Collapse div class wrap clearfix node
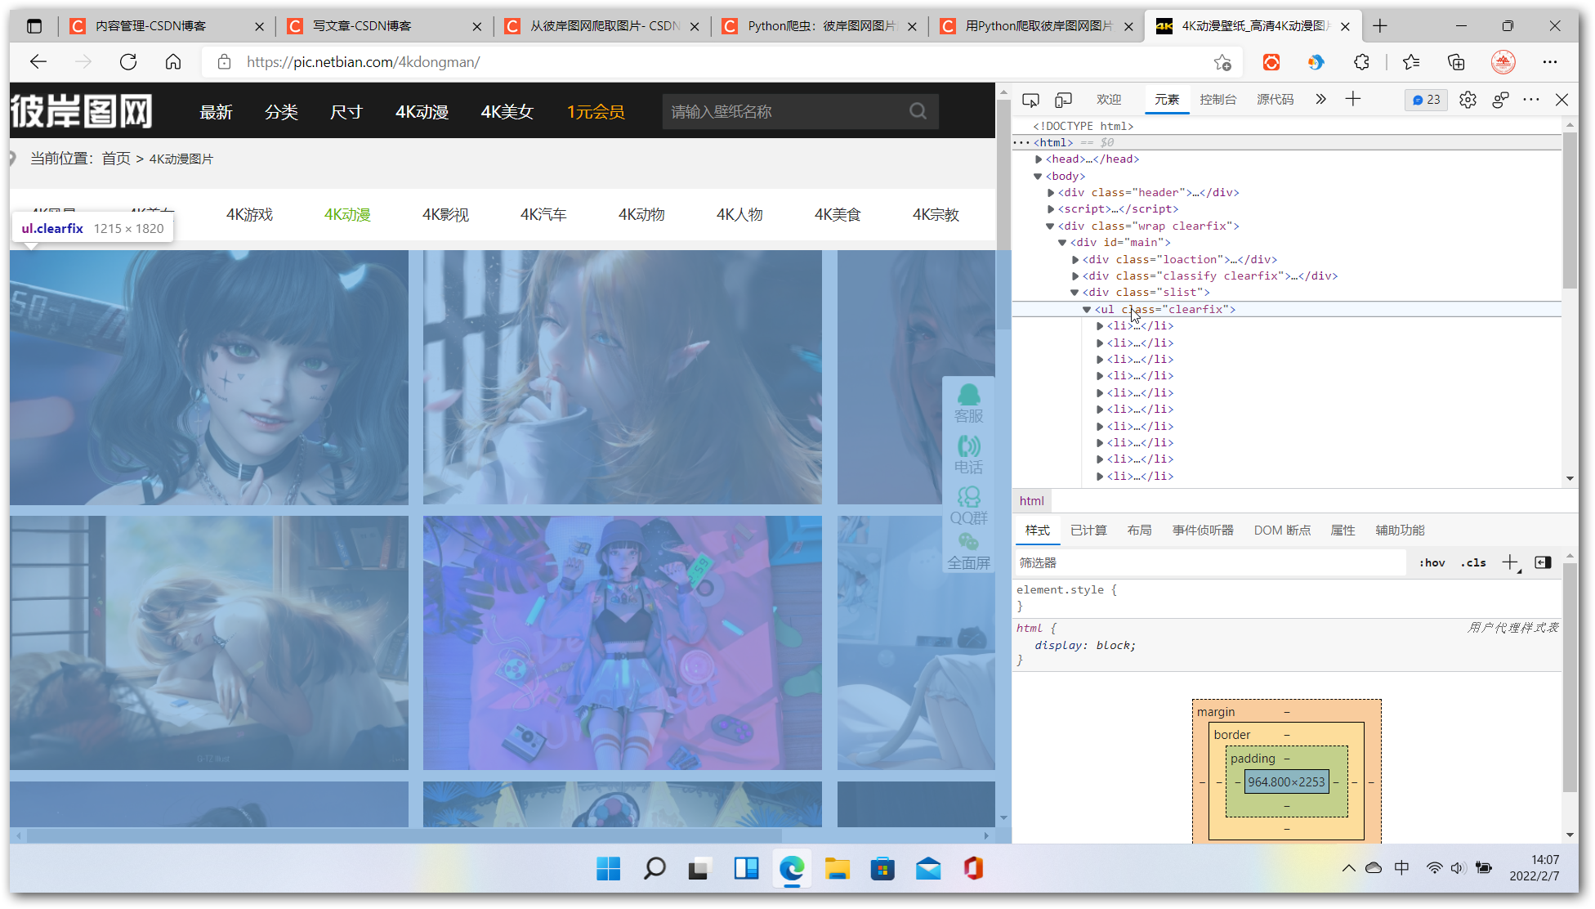This screenshot has width=1595, height=909. [1050, 226]
